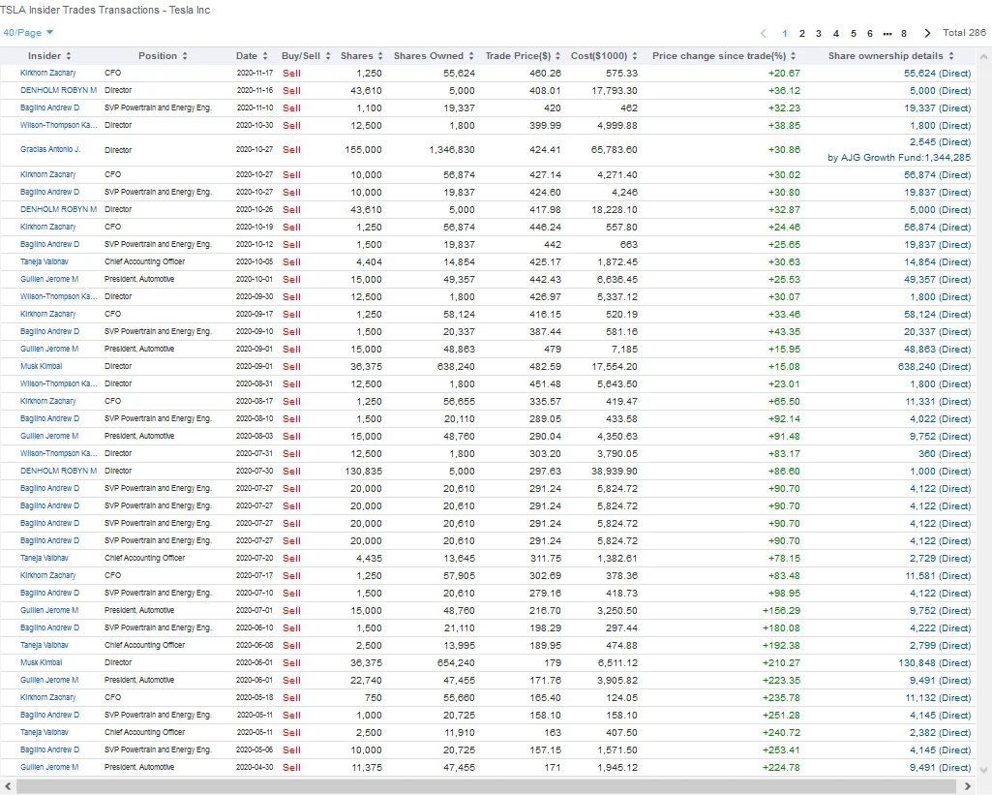The image size is (992, 795).
Task: Go to the next page arrow
Action: tap(927, 33)
